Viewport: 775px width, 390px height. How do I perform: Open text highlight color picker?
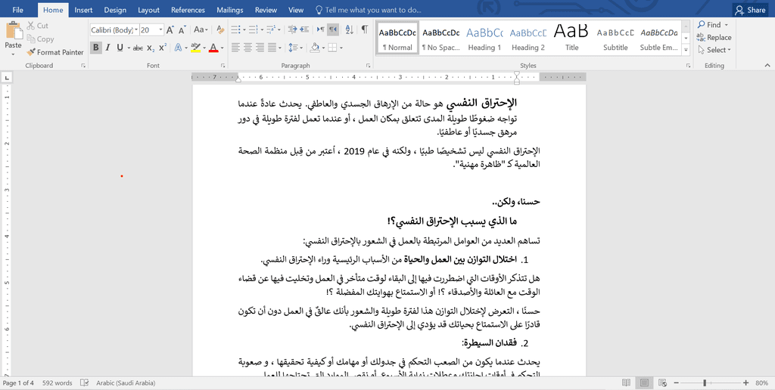pyautogui.click(x=204, y=48)
